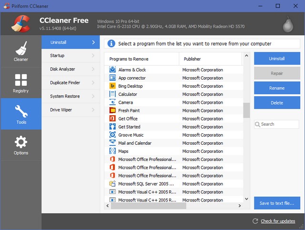Viewport: 305px width, 230px height.
Task: Click the chevron next to System Restore
Action: pos(93,96)
